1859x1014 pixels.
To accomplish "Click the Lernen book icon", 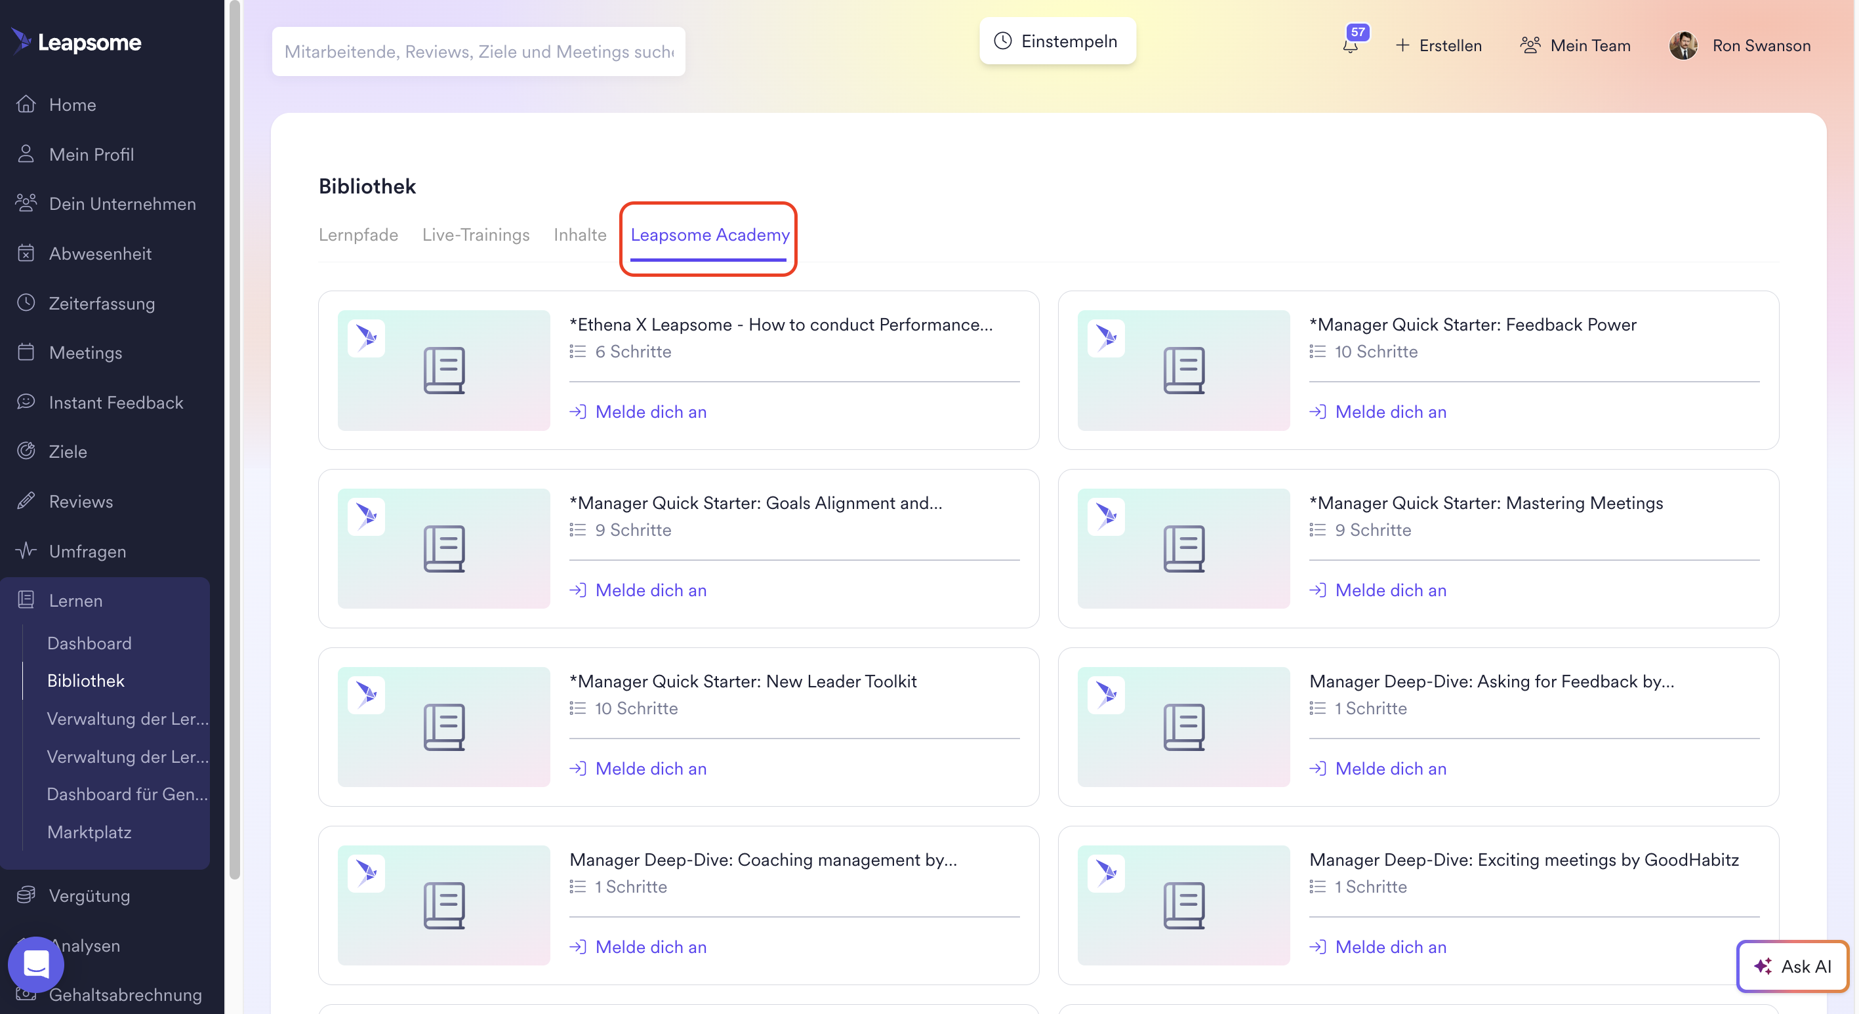I will point(26,599).
